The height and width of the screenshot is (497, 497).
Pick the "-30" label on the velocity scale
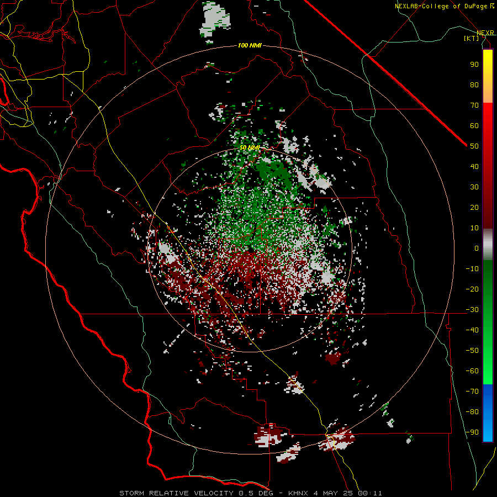point(472,310)
